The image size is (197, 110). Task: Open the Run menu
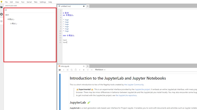23,2
